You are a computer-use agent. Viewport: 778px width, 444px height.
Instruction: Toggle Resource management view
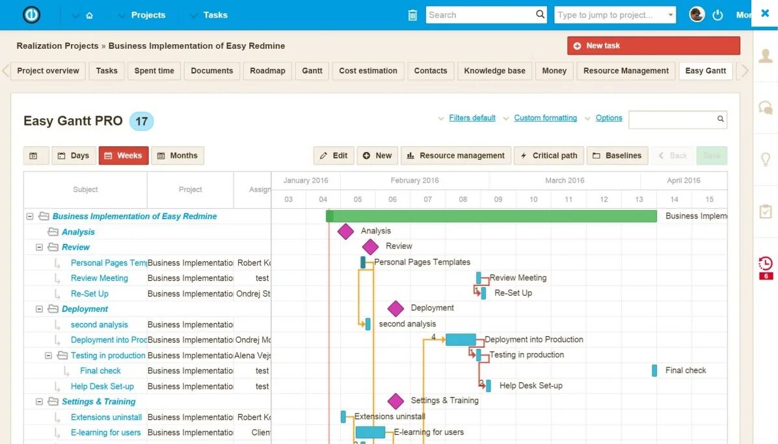(x=456, y=156)
